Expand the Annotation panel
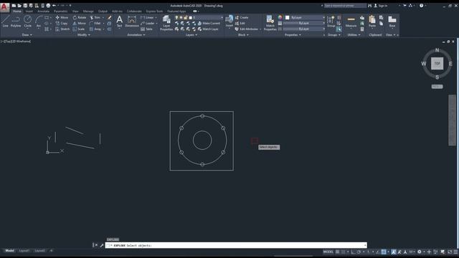Image resolution: width=459 pixels, height=258 pixels. [x=136, y=35]
